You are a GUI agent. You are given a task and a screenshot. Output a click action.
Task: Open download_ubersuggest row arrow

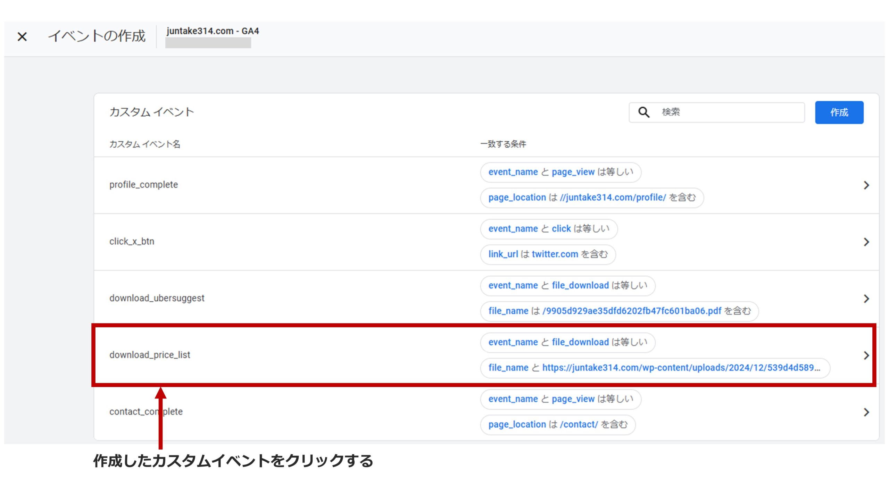(866, 299)
